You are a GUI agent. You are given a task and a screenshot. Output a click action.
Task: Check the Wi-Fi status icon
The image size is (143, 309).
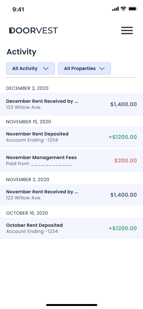[124, 9]
